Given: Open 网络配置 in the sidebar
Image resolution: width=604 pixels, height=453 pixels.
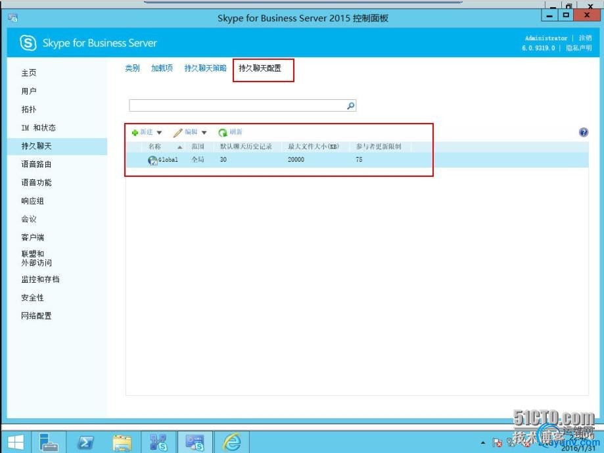Looking at the screenshot, I should 36,316.
